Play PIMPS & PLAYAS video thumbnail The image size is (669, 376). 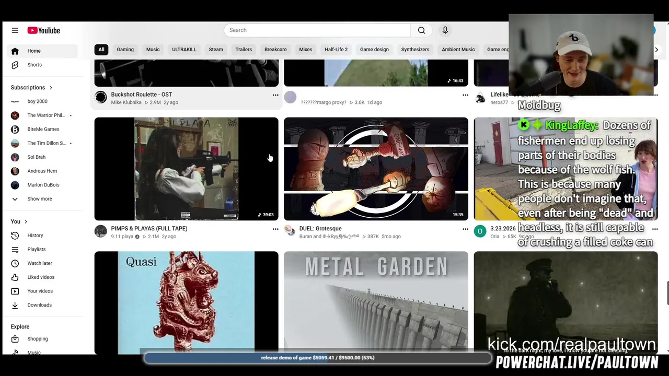pos(187,169)
